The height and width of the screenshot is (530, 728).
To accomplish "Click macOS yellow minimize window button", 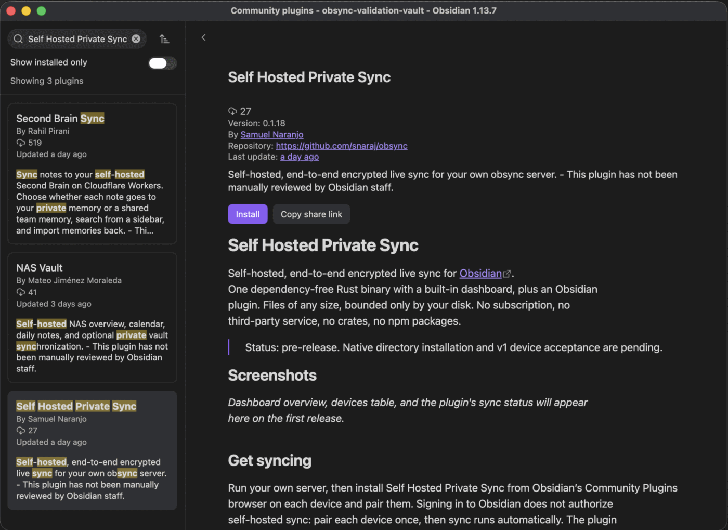I will (x=26, y=10).
